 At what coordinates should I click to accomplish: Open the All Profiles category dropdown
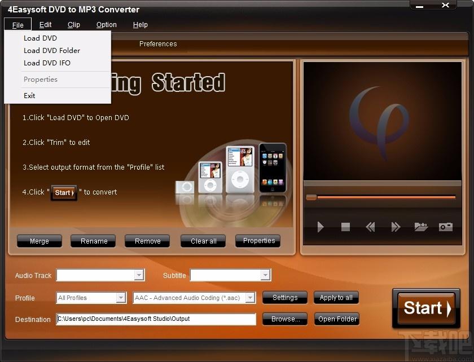tap(121, 298)
